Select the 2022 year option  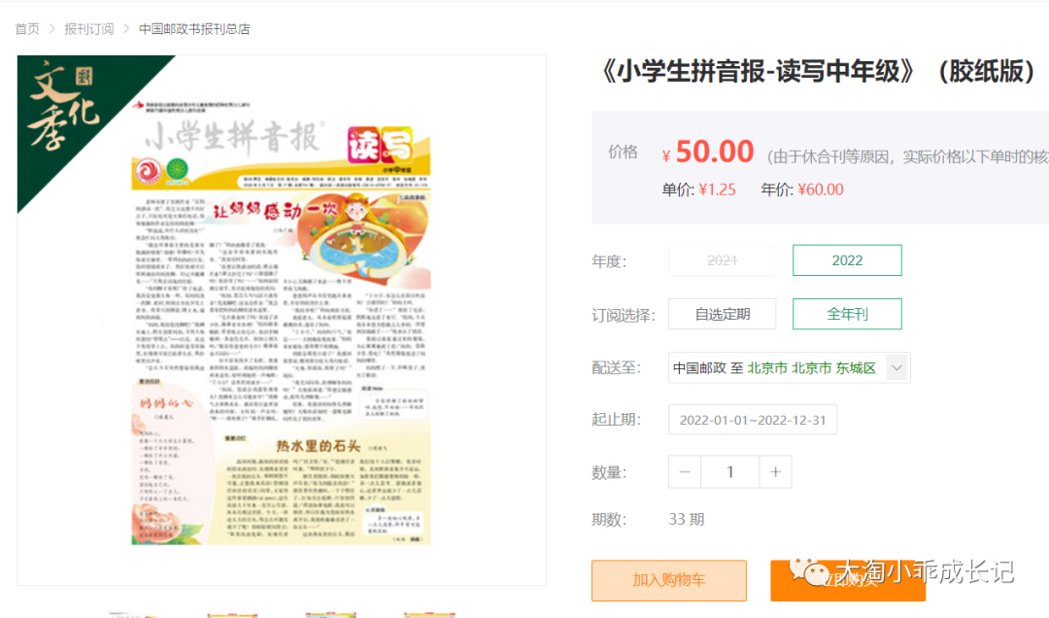click(x=847, y=259)
